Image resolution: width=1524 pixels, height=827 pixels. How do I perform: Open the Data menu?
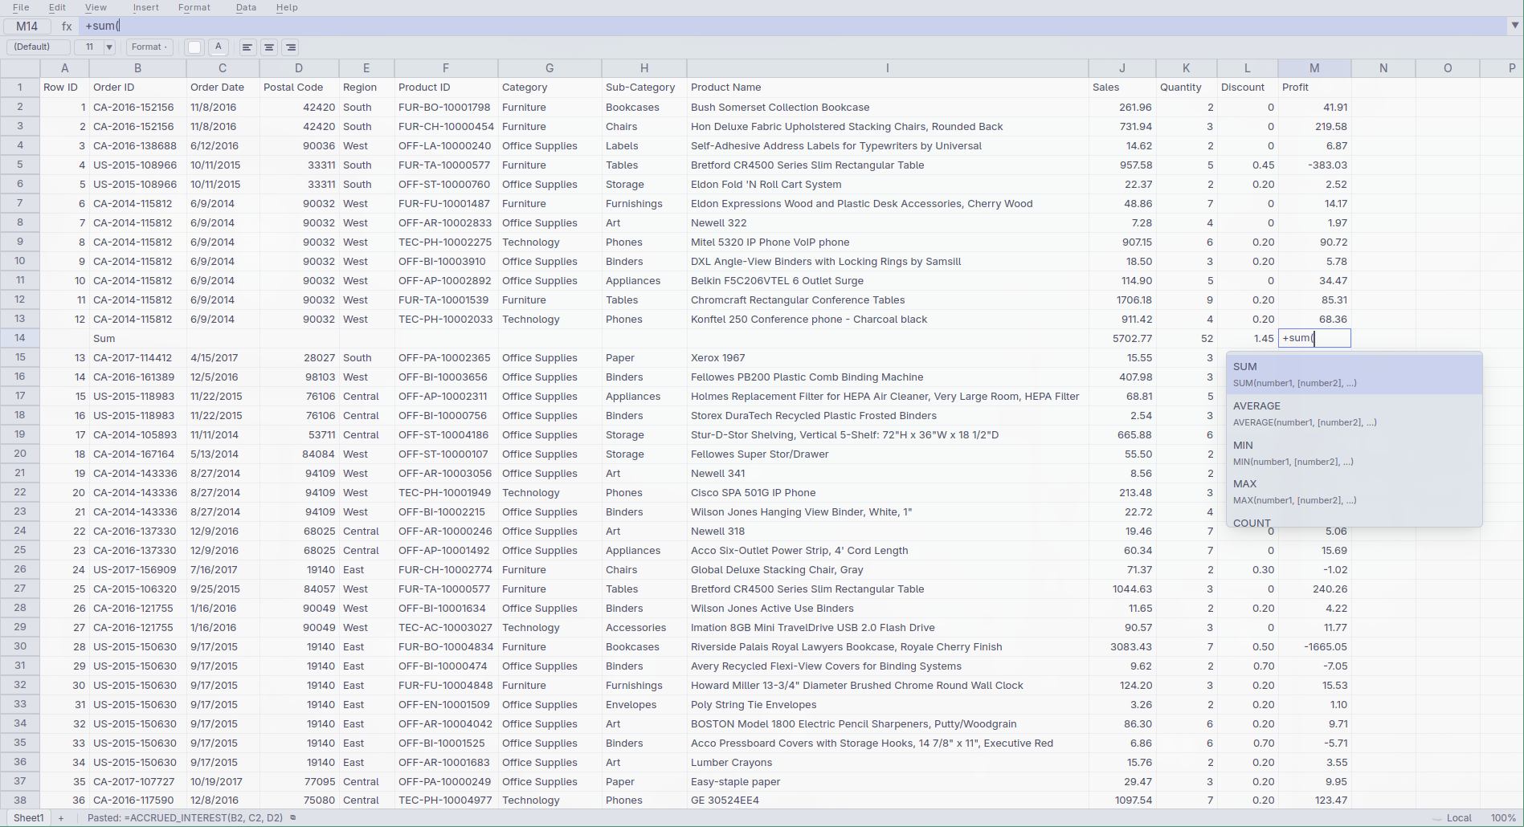pos(246,7)
